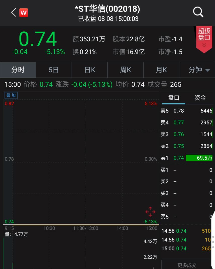Tap the 卖4 0.77 order row
This screenshot has width=215, height=269.
[x=186, y=122]
